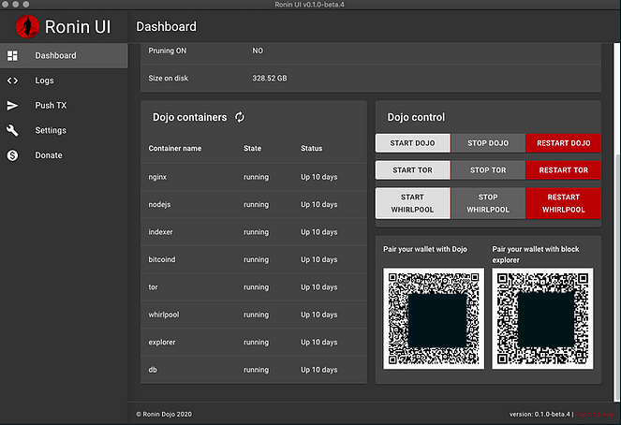The image size is (621, 425).
Task: Open Settings from the sidebar
Action: pos(64,130)
